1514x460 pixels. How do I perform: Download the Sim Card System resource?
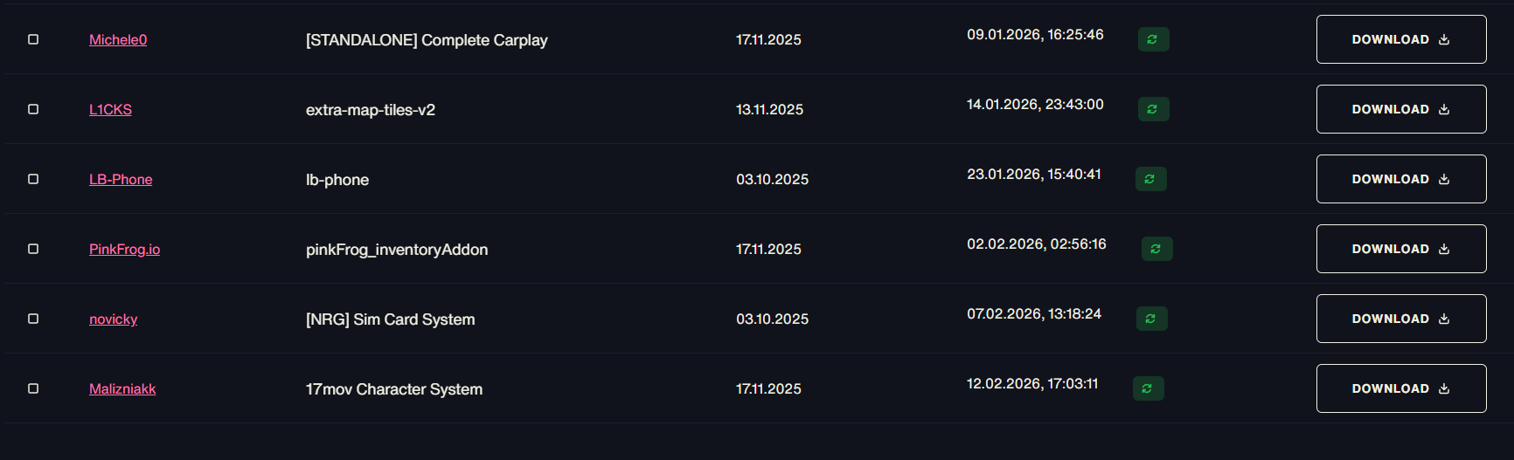point(1401,319)
